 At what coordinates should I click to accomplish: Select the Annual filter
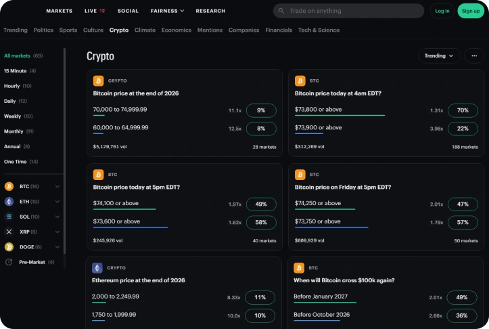point(17,147)
